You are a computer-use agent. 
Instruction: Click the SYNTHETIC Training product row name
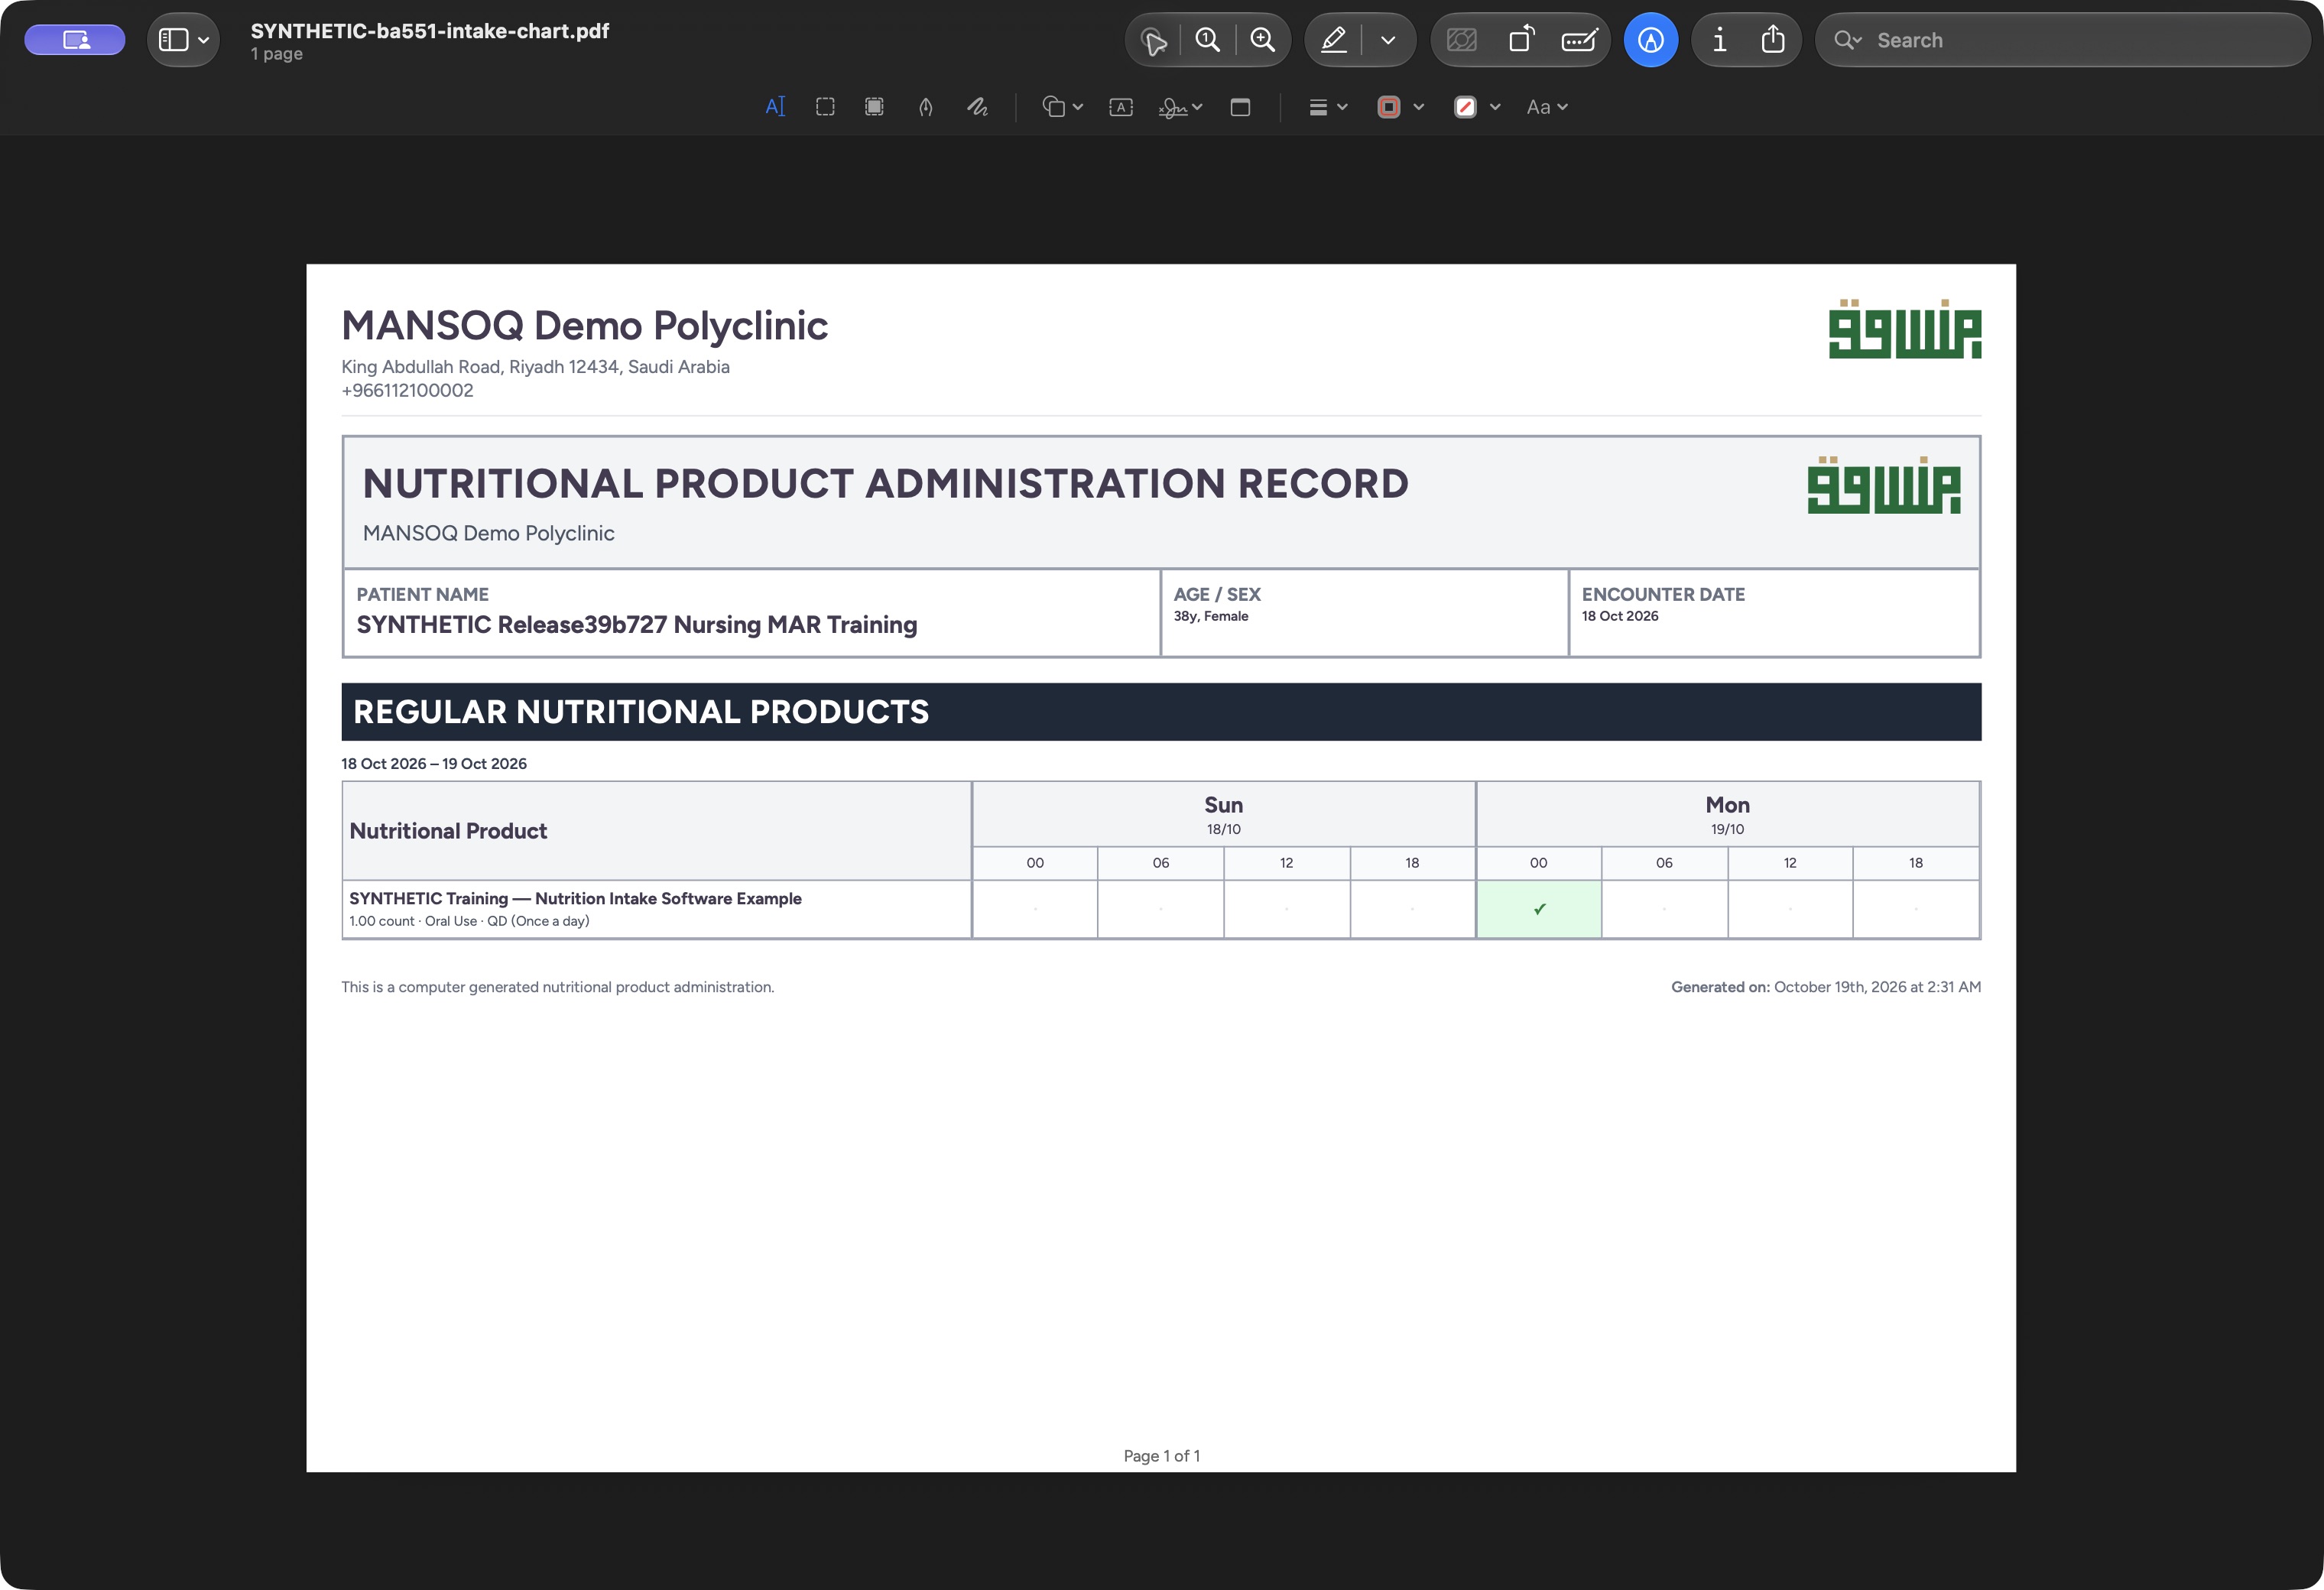coord(575,898)
